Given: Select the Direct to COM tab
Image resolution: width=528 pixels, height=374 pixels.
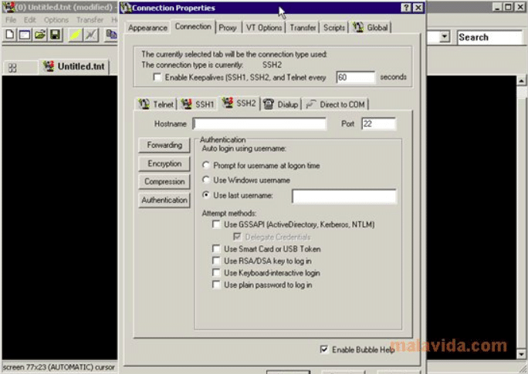Looking at the screenshot, I should [335, 104].
